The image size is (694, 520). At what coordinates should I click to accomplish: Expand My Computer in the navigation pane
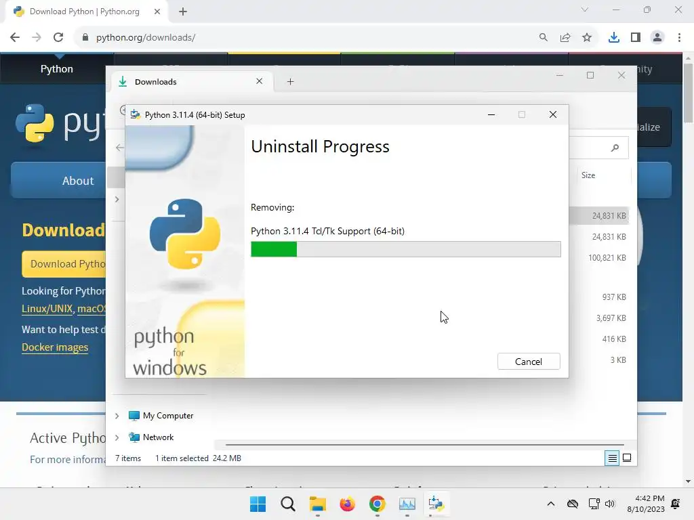coord(117,416)
